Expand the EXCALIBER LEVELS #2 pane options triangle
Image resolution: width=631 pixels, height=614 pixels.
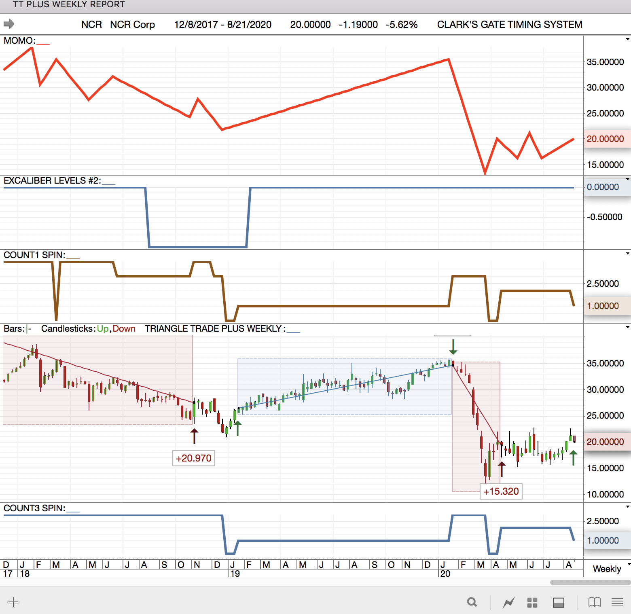(x=628, y=179)
